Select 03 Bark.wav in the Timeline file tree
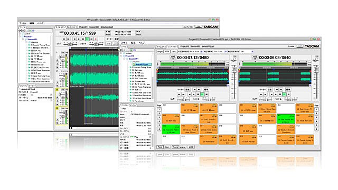This screenshot has height=190, width=338. coord(35,51)
